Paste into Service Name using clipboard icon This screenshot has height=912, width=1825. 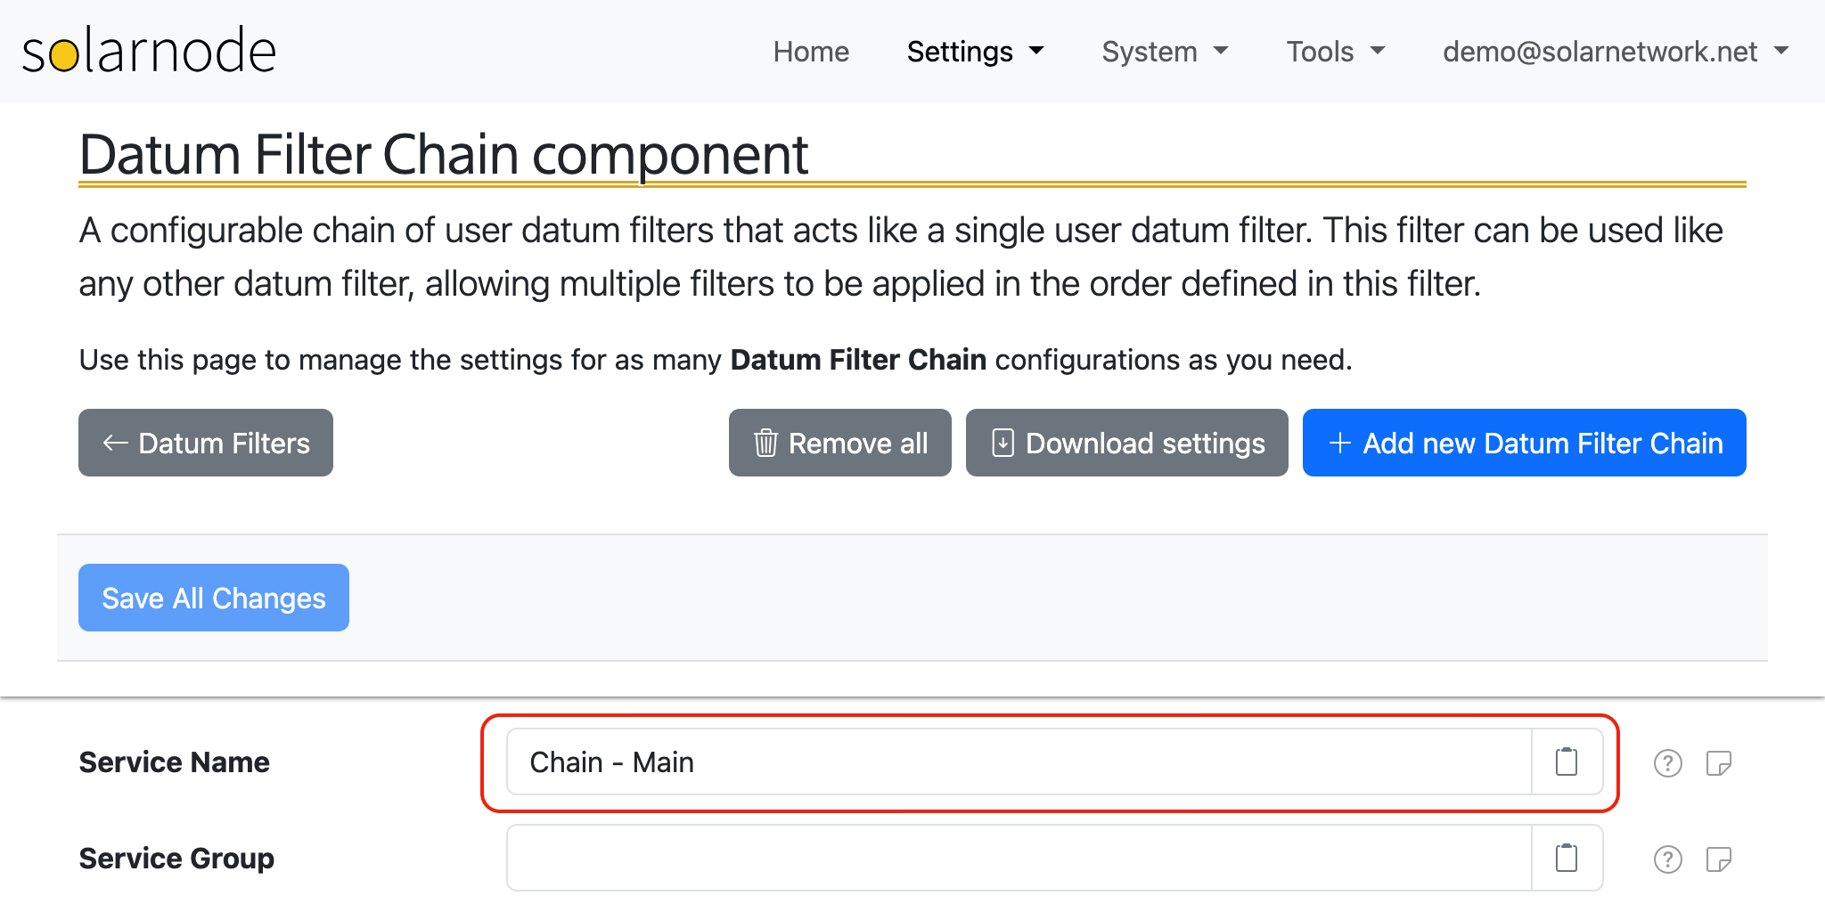coord(1566,762)
